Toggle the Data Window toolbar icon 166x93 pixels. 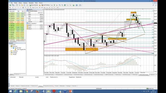click(20, 5)
